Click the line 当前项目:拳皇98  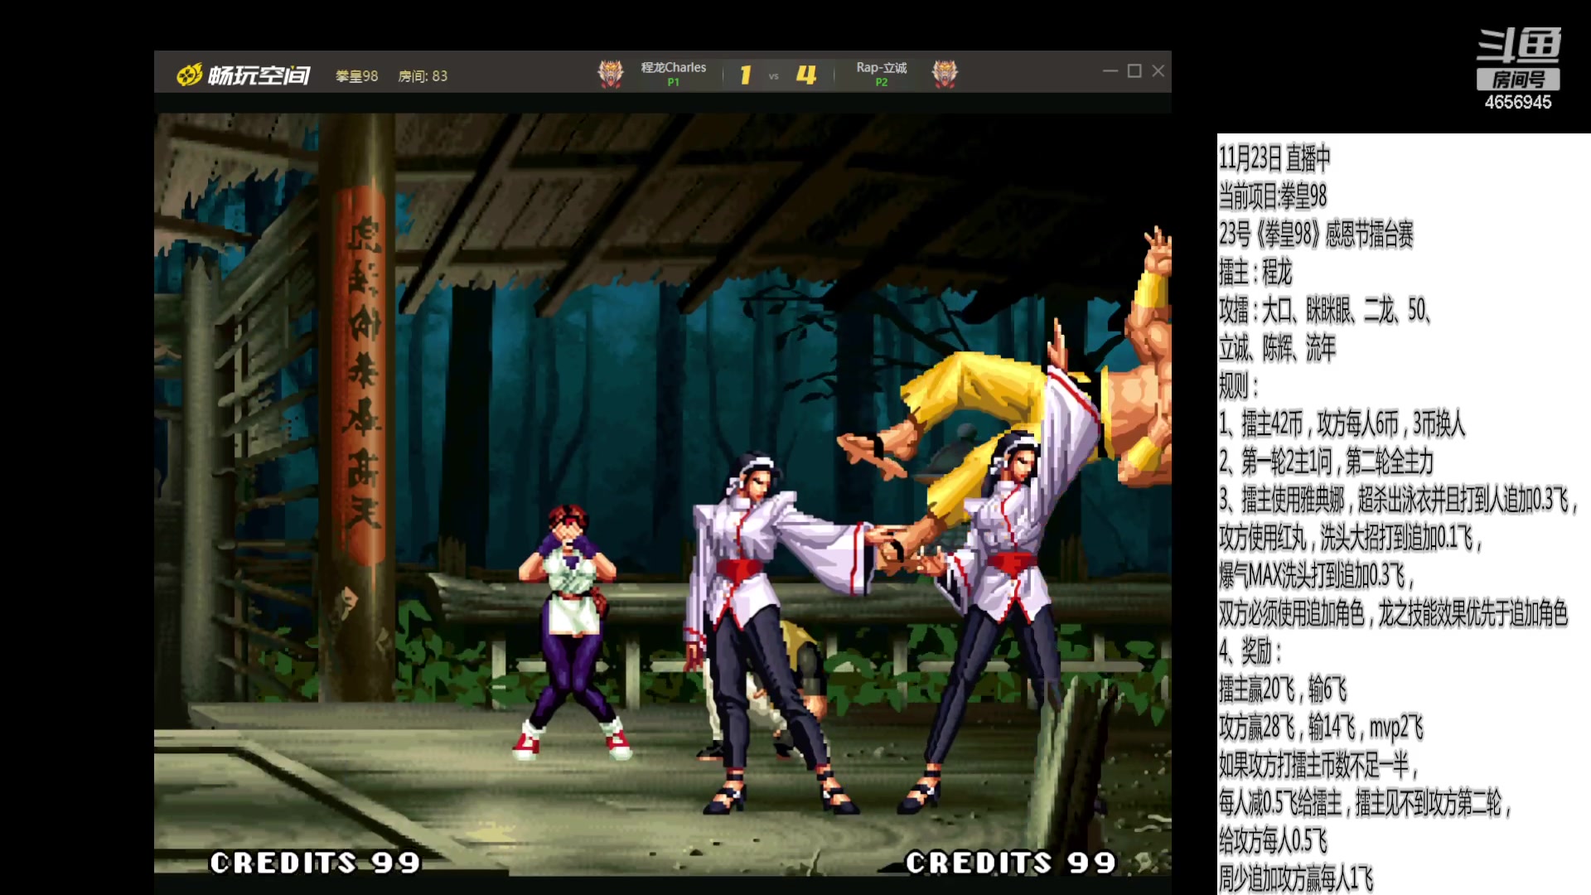pyautogui.click(x=1273, y=196)
